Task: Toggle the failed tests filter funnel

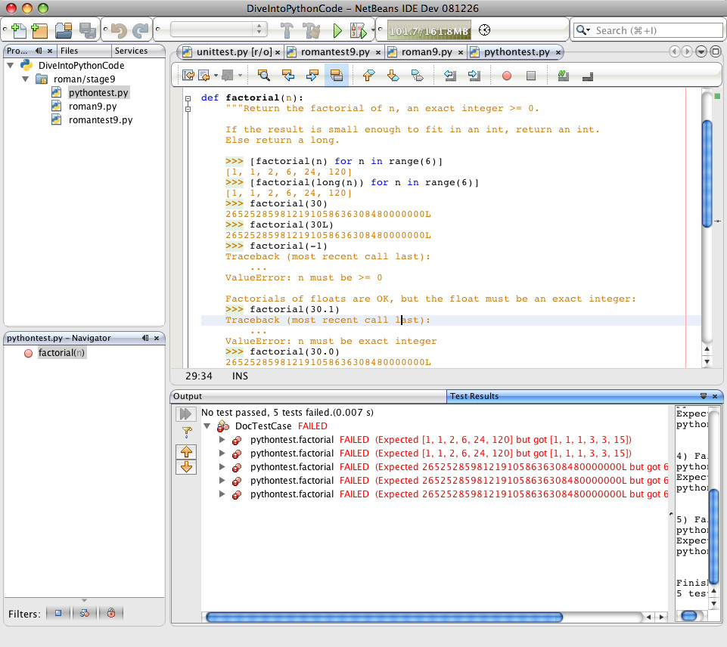Action: (x=187, y=432)
